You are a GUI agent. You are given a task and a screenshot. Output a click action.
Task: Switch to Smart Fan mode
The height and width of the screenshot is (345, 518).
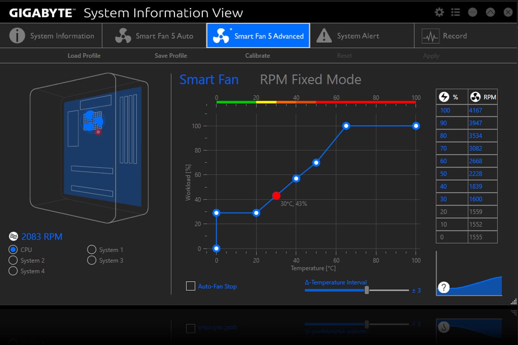click(209, 79)
